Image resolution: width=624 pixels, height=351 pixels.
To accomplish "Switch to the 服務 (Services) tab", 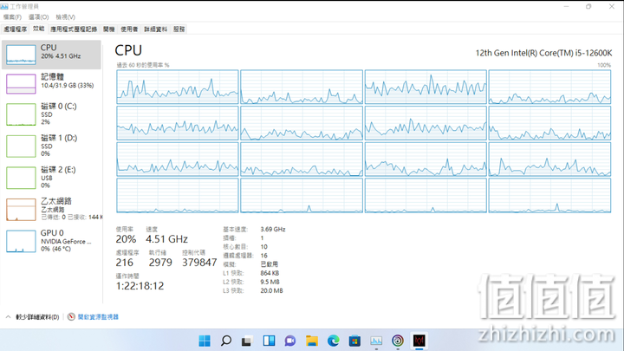I will [179, 29].
